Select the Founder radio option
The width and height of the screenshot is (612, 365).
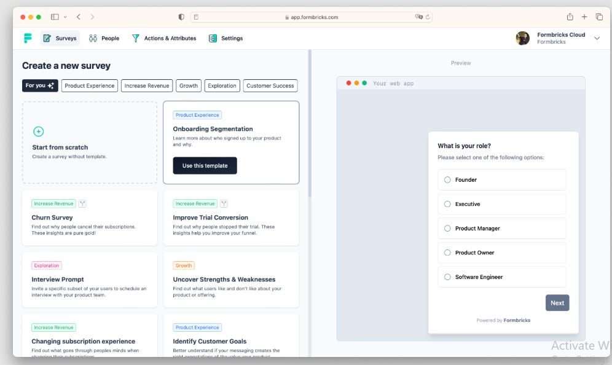pyautogui.click(x=447, y=179)
